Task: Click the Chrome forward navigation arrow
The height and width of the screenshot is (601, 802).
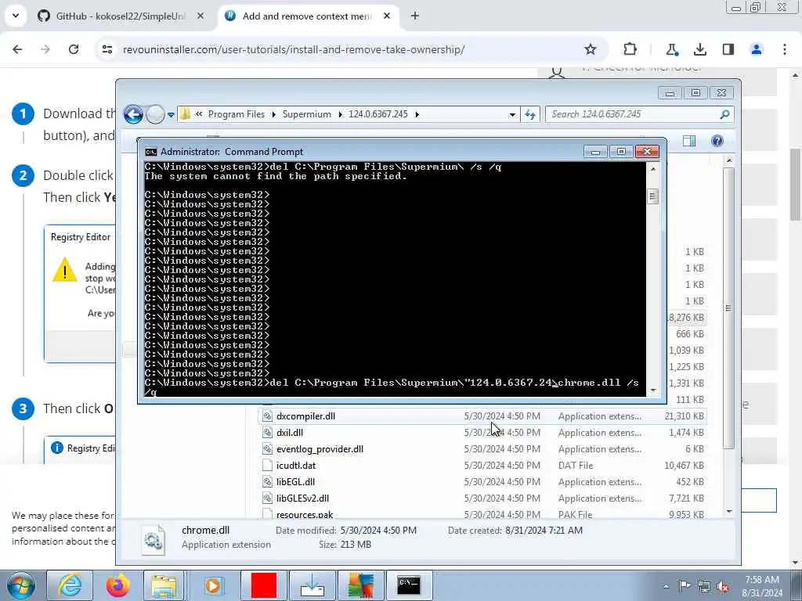Action: [45, 49]
